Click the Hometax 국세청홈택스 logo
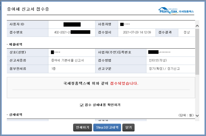Viewport: 206px width, 136px height. point(176,10)
